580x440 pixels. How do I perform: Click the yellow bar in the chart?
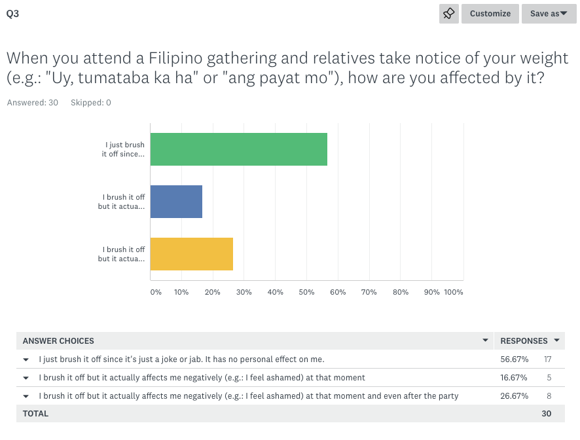[x=192, y=254]
